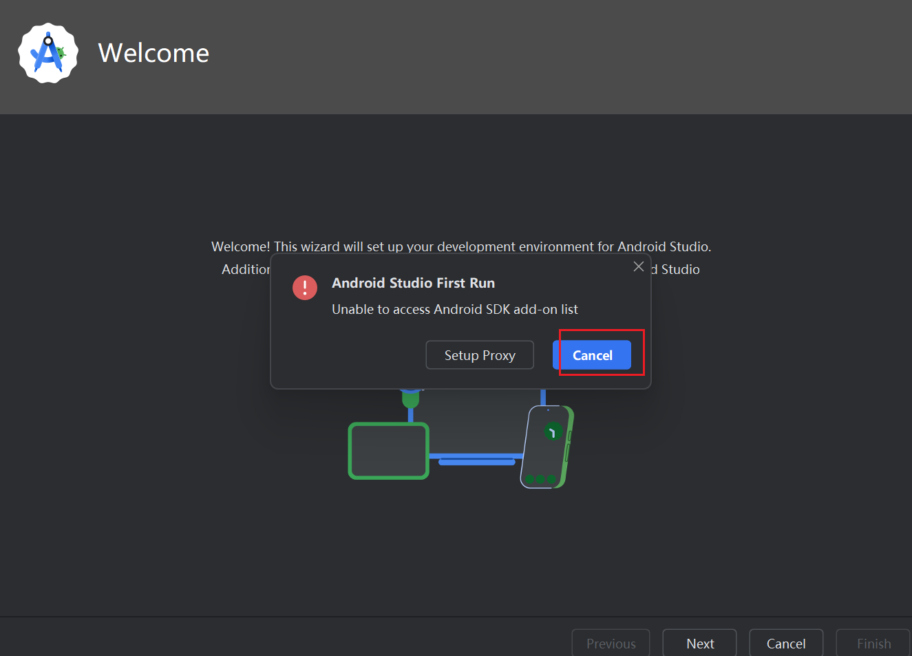Click the Android Studio First Run title
This screenshot has height=656, width=912.
pos(413,282)
